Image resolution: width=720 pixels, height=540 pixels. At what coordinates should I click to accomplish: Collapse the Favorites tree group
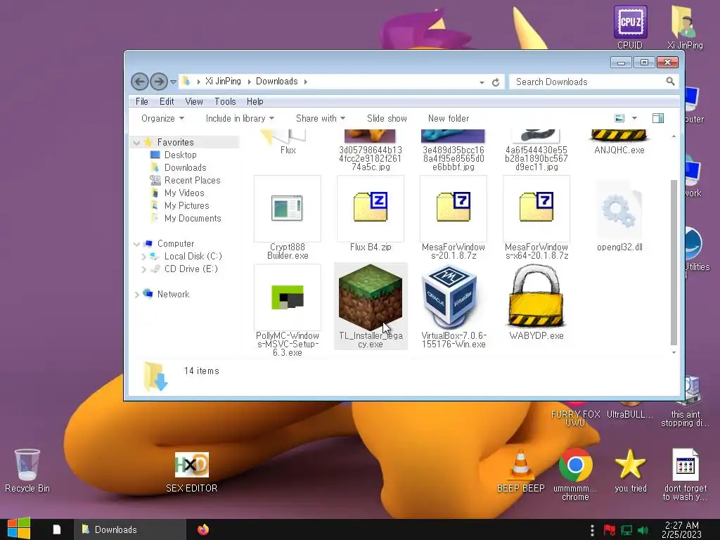point(136,143)
